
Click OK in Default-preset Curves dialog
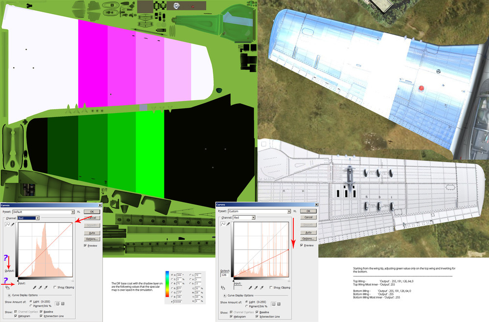pos(92,212)
